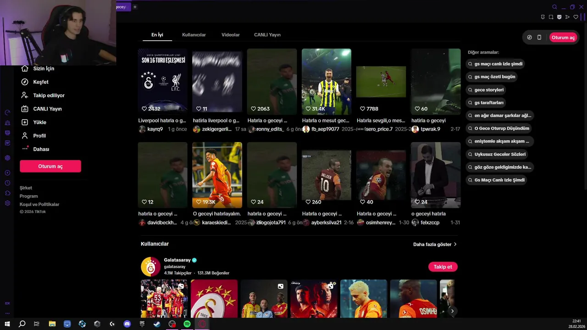Viewport: 587px width, 330px height.
Task: Open the Profil page
Action: pyautogui.click(x=33, y=136)
